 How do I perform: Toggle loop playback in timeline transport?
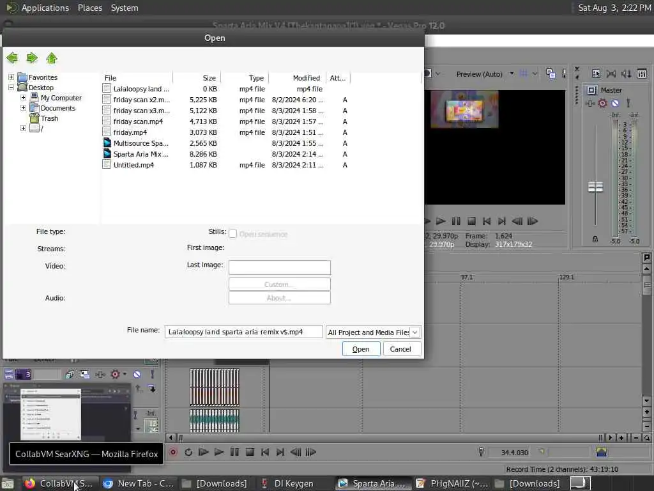click(x=188, y=452)
